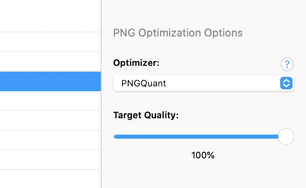Click the vertical divider between list and options
The width and height of the screenshot is (306, 188).
(101, 94)
